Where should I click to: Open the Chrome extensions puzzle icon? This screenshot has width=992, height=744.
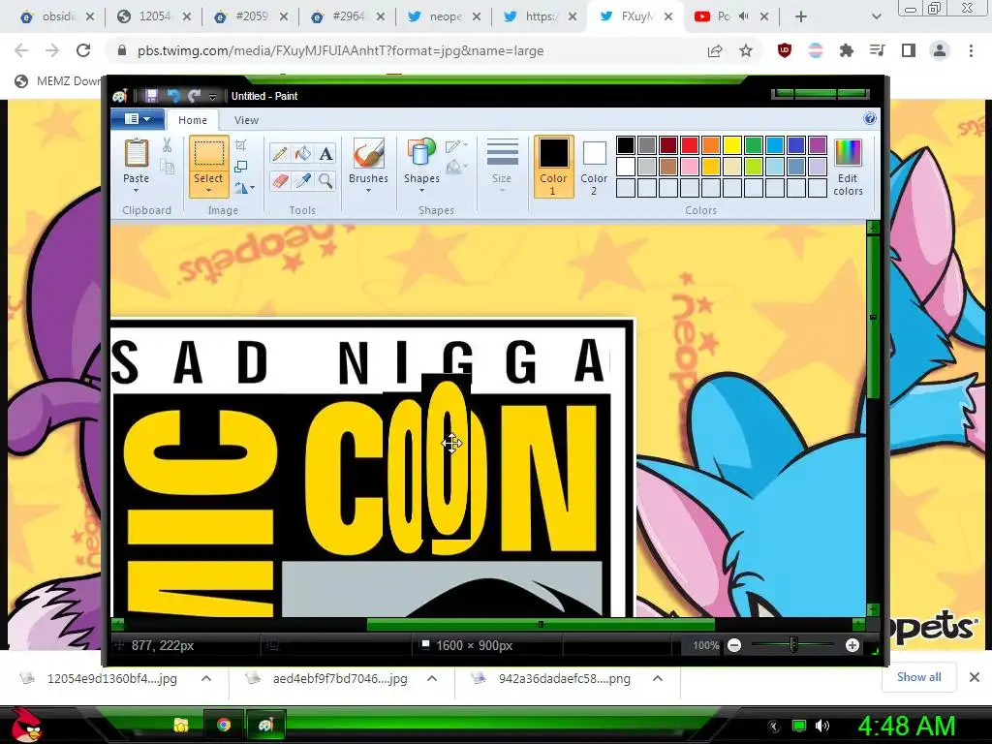(847, 50)
